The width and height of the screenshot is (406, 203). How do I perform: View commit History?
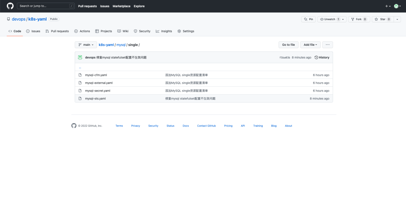322,57
